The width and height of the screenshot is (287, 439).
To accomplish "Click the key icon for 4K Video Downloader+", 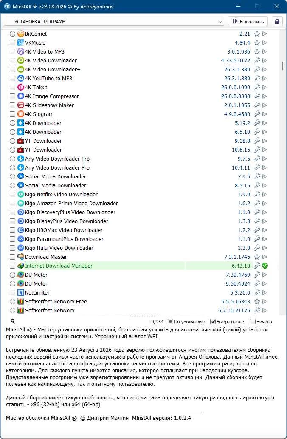I will tap(257, 69).
